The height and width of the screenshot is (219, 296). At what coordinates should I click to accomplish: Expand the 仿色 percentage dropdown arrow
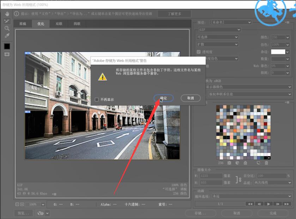click(287, 45)
